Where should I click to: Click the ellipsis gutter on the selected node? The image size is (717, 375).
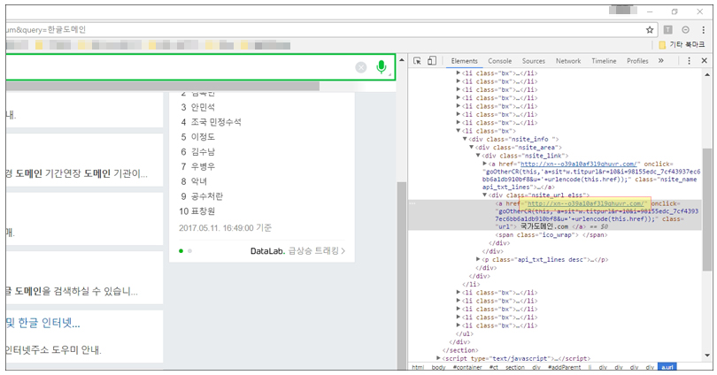click(x=412, y=203)
